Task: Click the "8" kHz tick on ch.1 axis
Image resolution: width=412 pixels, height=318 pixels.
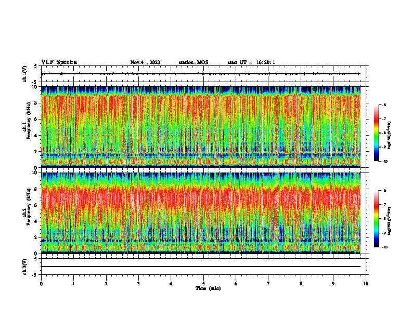Action: (36, 103)
